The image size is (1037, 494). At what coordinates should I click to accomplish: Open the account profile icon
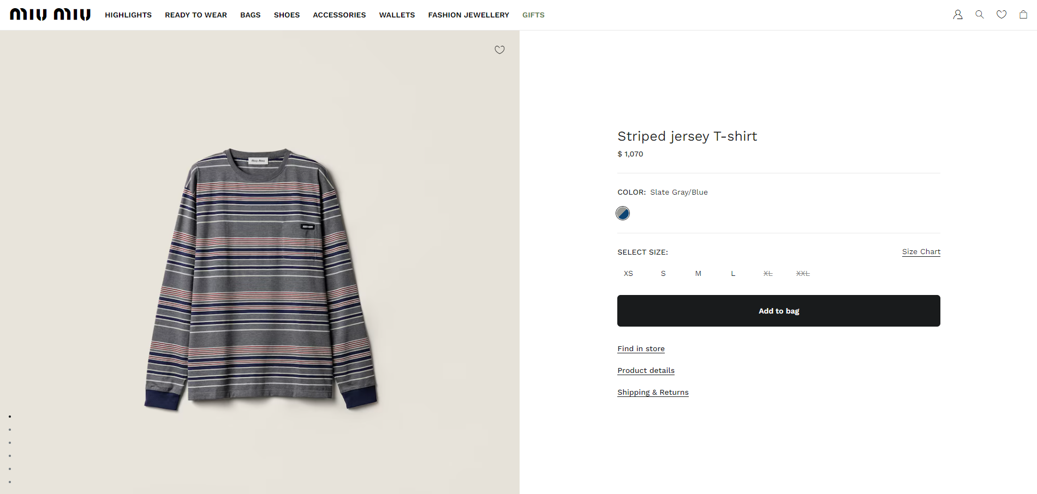(957, 15)
